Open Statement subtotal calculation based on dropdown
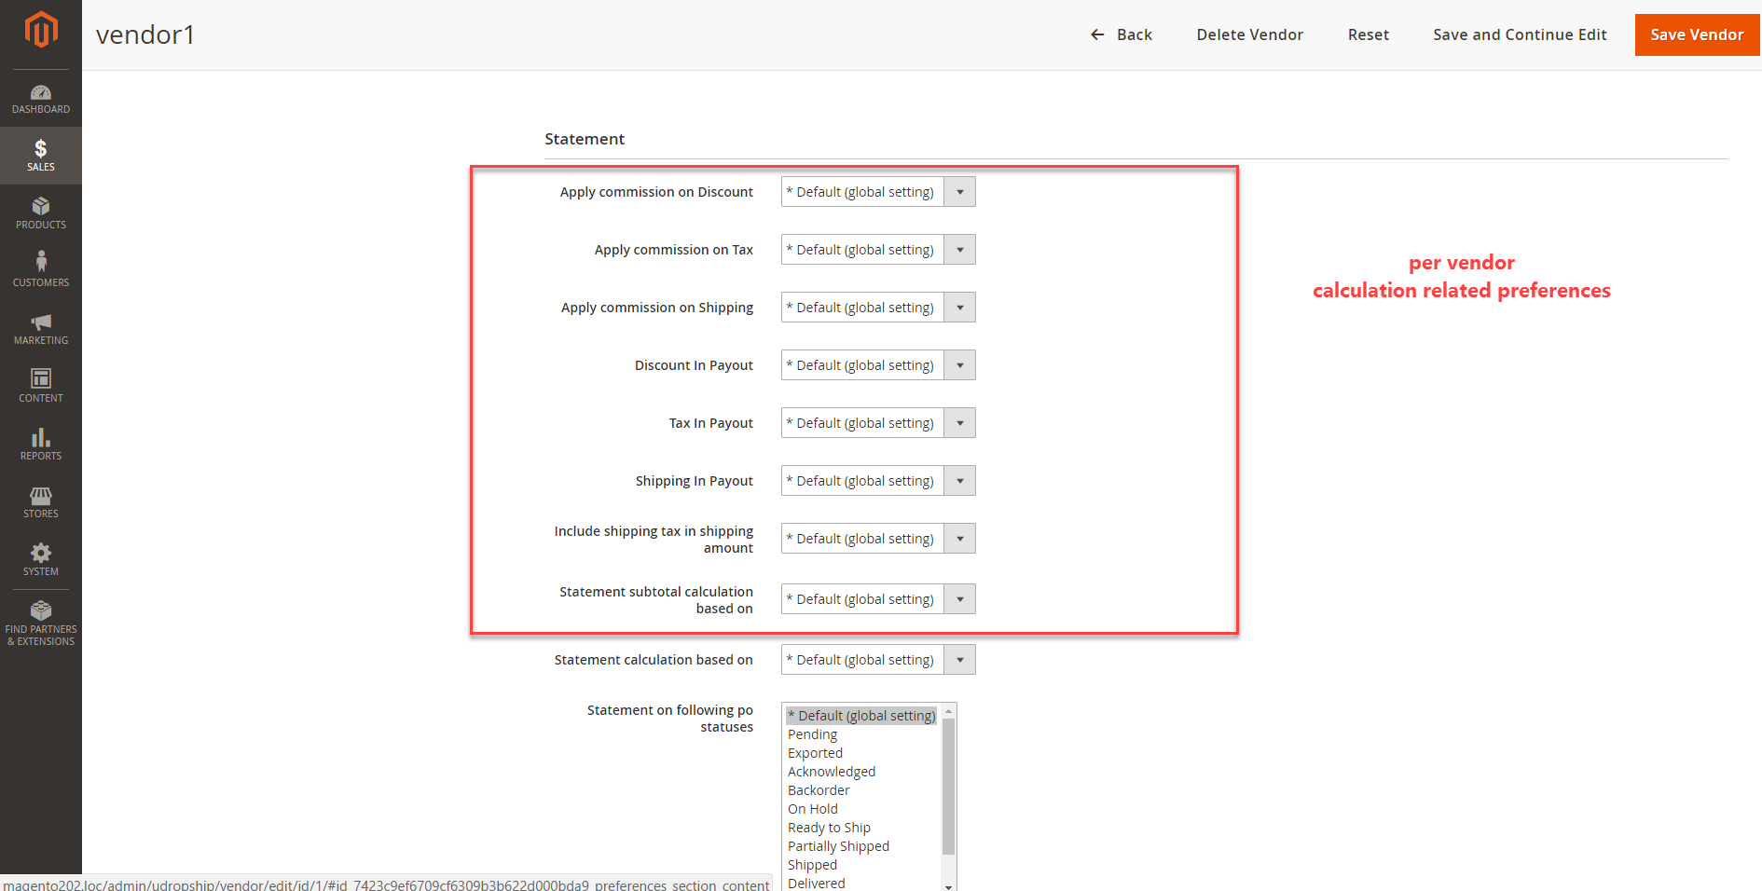Screen dimensions: 1762x891 878,599
